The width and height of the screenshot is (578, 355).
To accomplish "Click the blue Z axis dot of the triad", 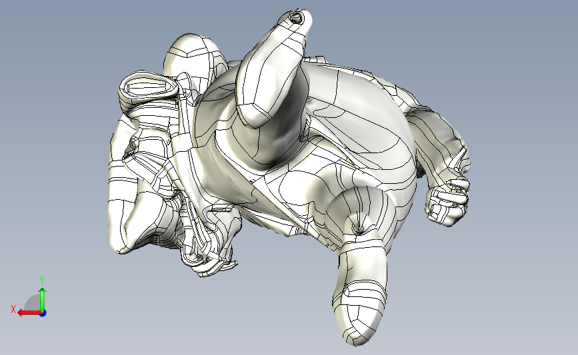I will coord(43,314).
